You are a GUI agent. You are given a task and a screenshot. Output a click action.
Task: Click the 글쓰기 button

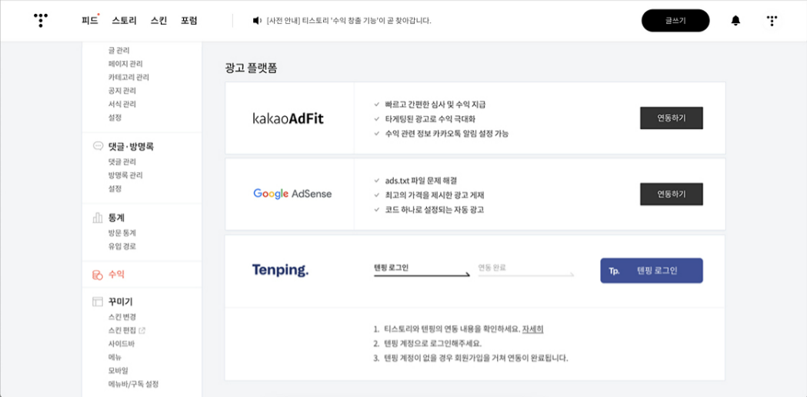[x=675, y=21]
